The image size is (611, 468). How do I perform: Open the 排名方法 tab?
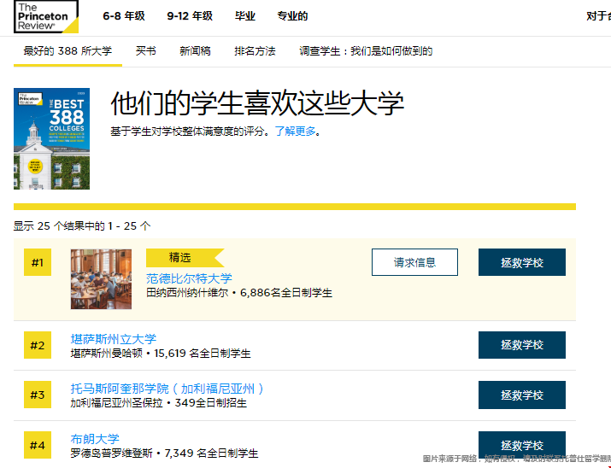point(255,51)
